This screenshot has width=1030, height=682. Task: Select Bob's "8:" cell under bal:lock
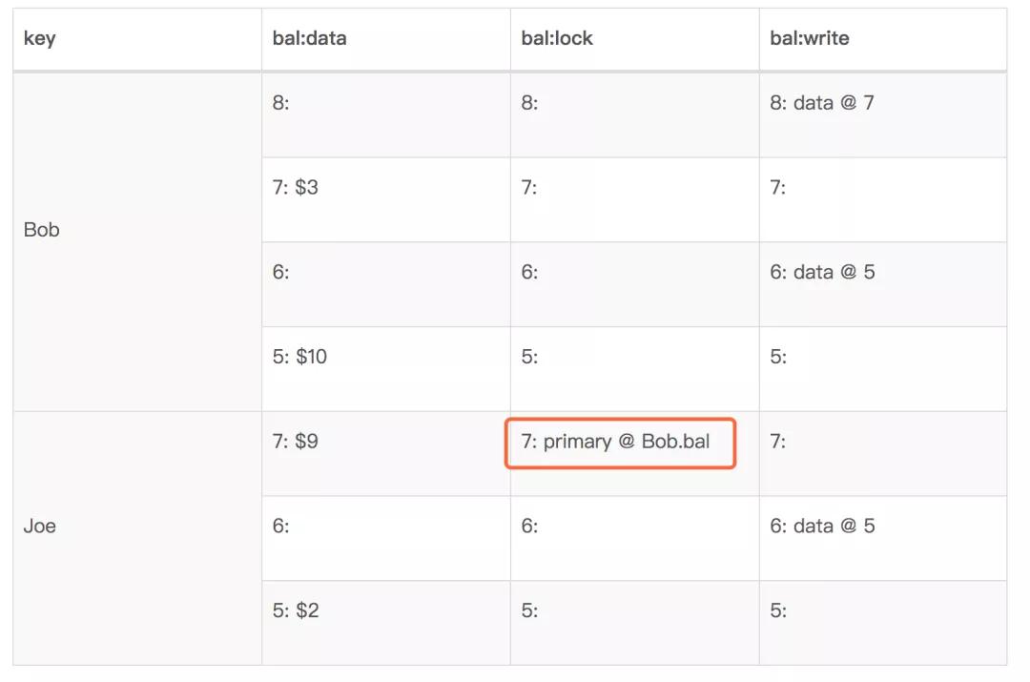click(530, 103)
